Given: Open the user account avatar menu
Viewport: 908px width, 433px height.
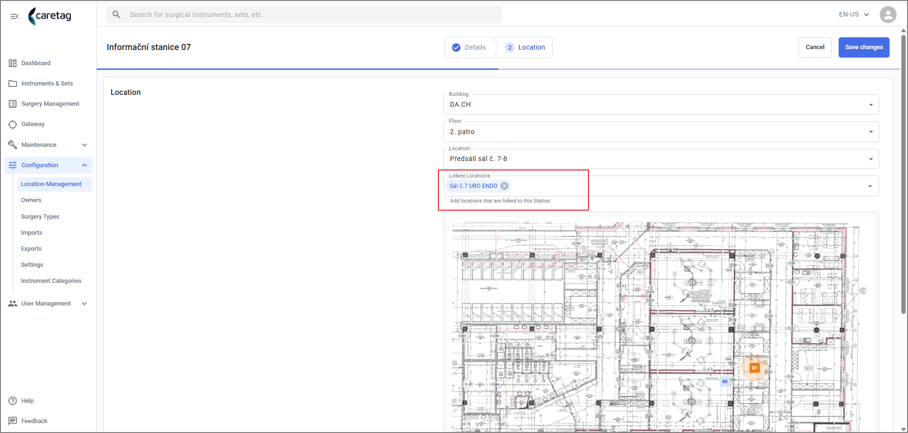Looking at the screenshot, I should point(888,15).
